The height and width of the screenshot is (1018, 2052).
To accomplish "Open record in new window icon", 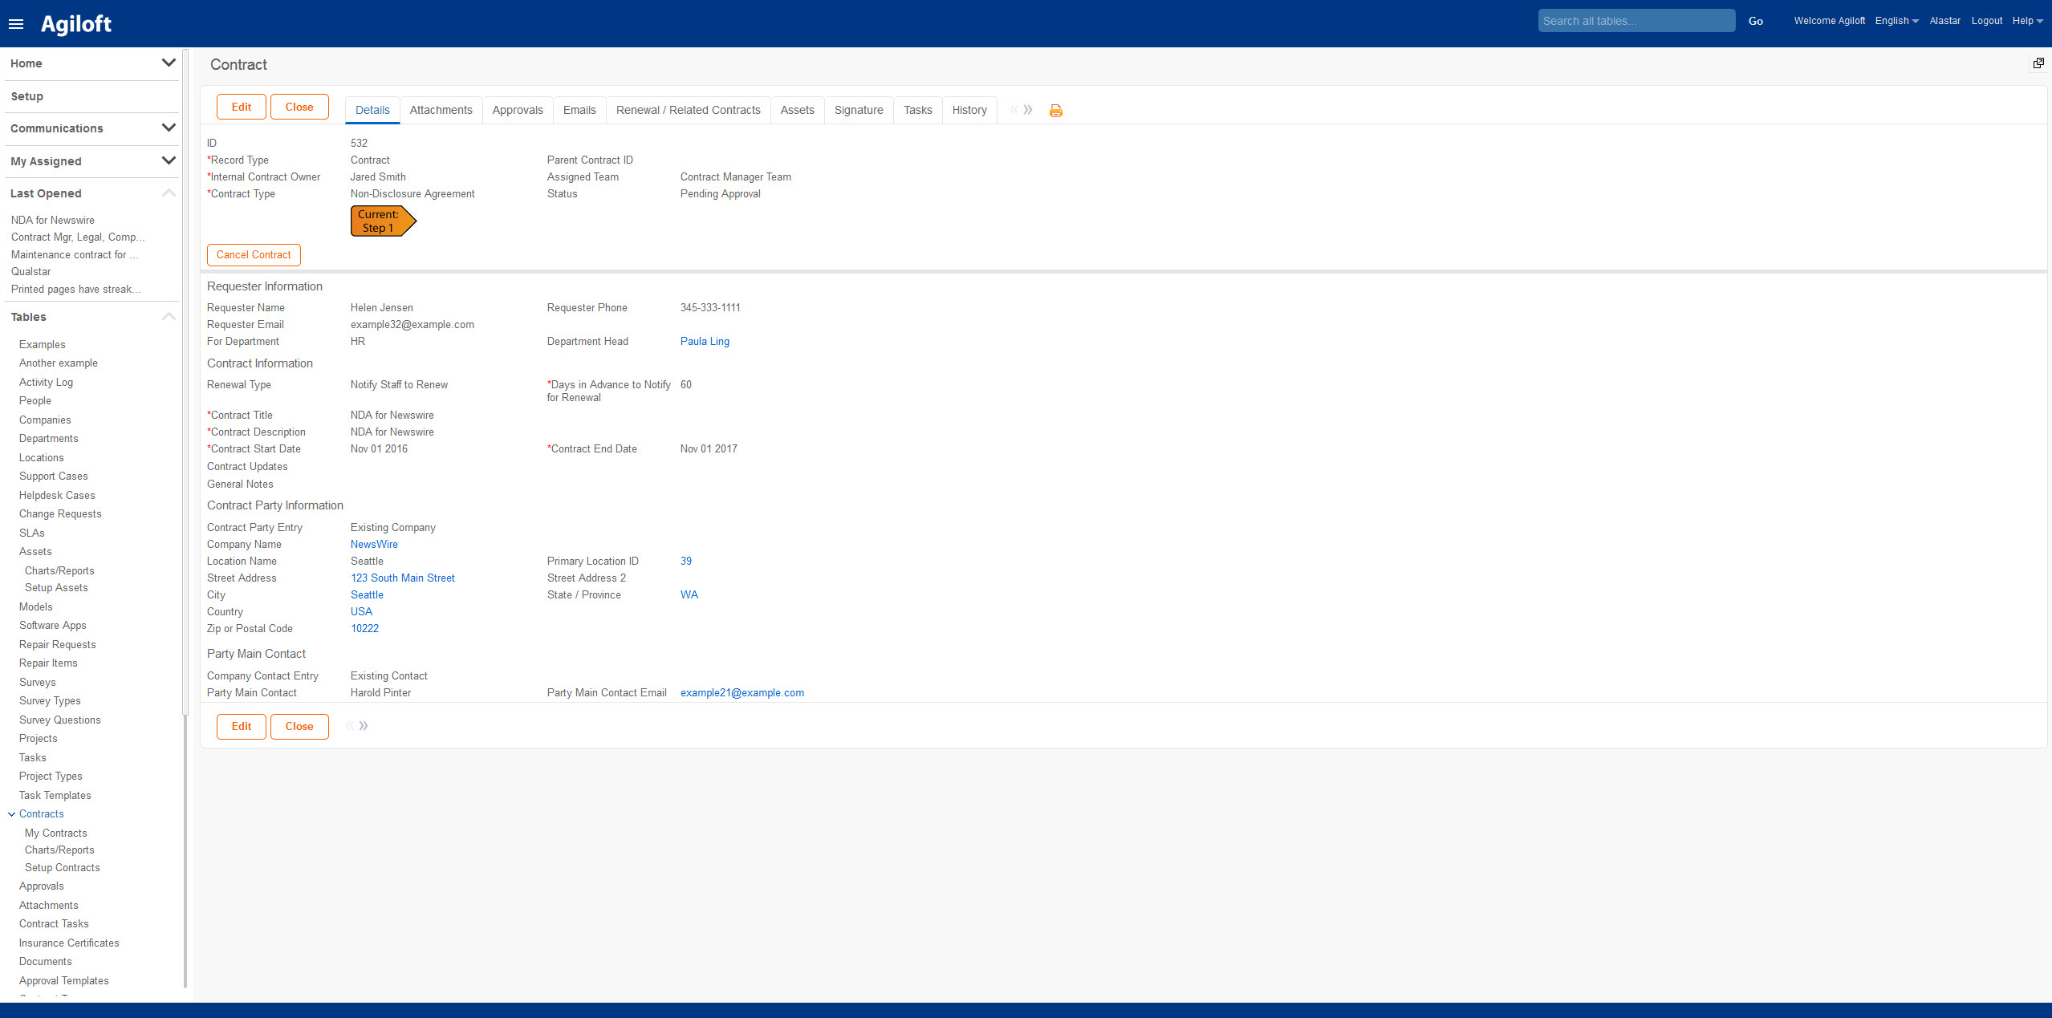I will 2038,63.
